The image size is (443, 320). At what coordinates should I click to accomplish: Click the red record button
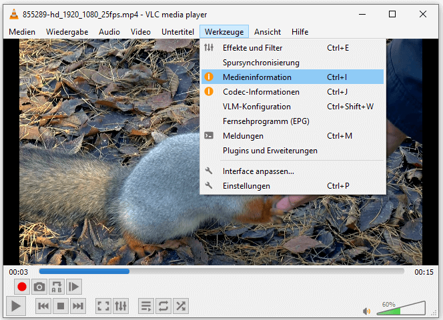22,287
